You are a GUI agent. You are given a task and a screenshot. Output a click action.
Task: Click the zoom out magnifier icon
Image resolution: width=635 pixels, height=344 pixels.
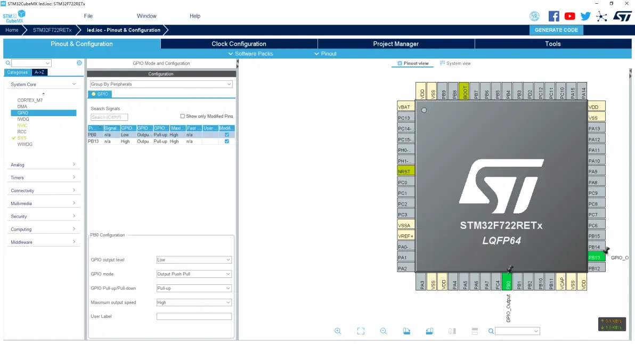(384, 331)
